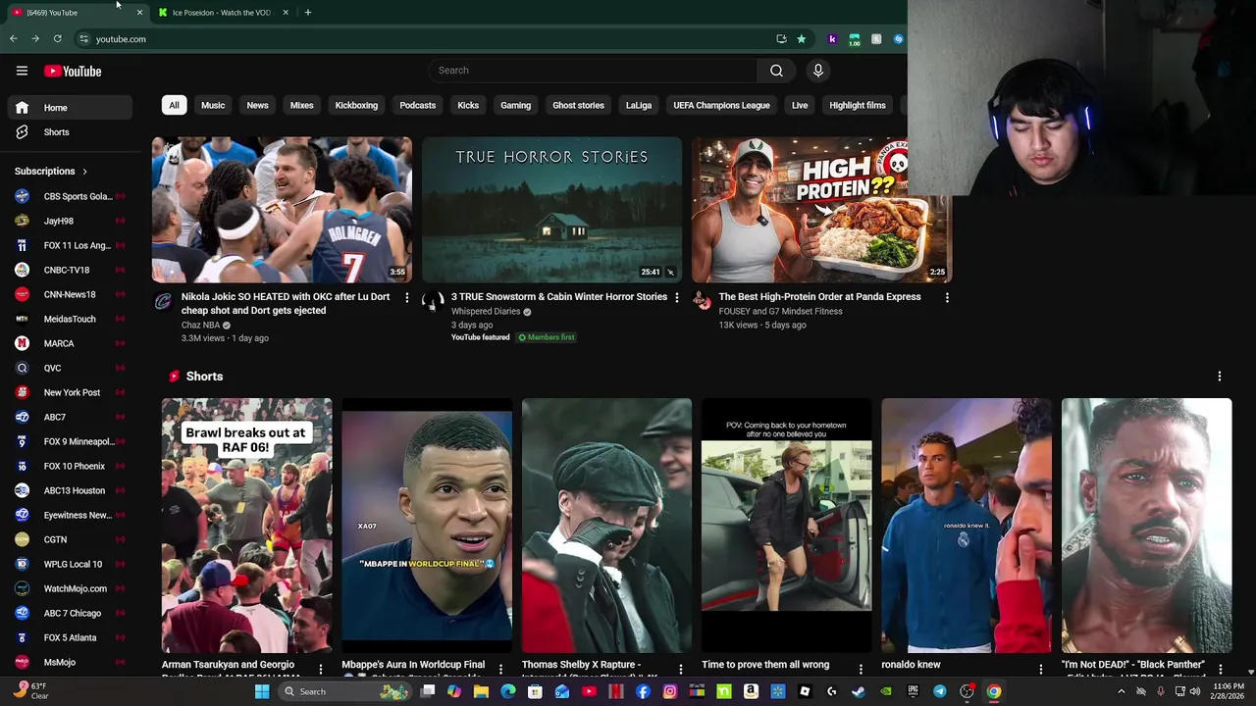The height and width of the screenshot is (706, 1256).
Task: Open QVC subscription channel icon
Action: pos(22,368)
